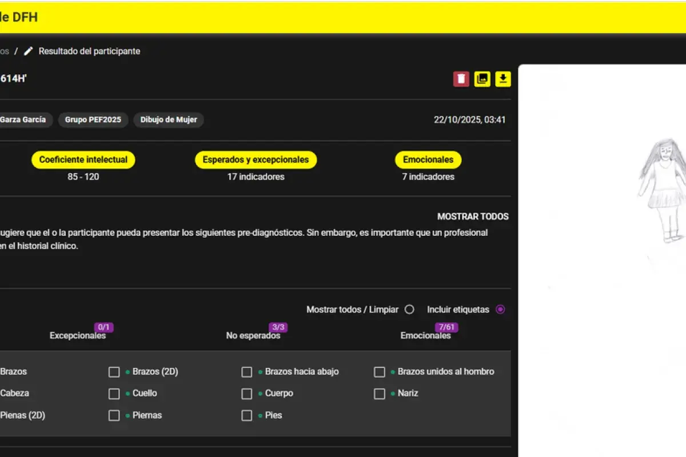This screenshot has height=457, width=686.
Task: Click the Coeficiente intelectual pill
Action: coord(83,160)
